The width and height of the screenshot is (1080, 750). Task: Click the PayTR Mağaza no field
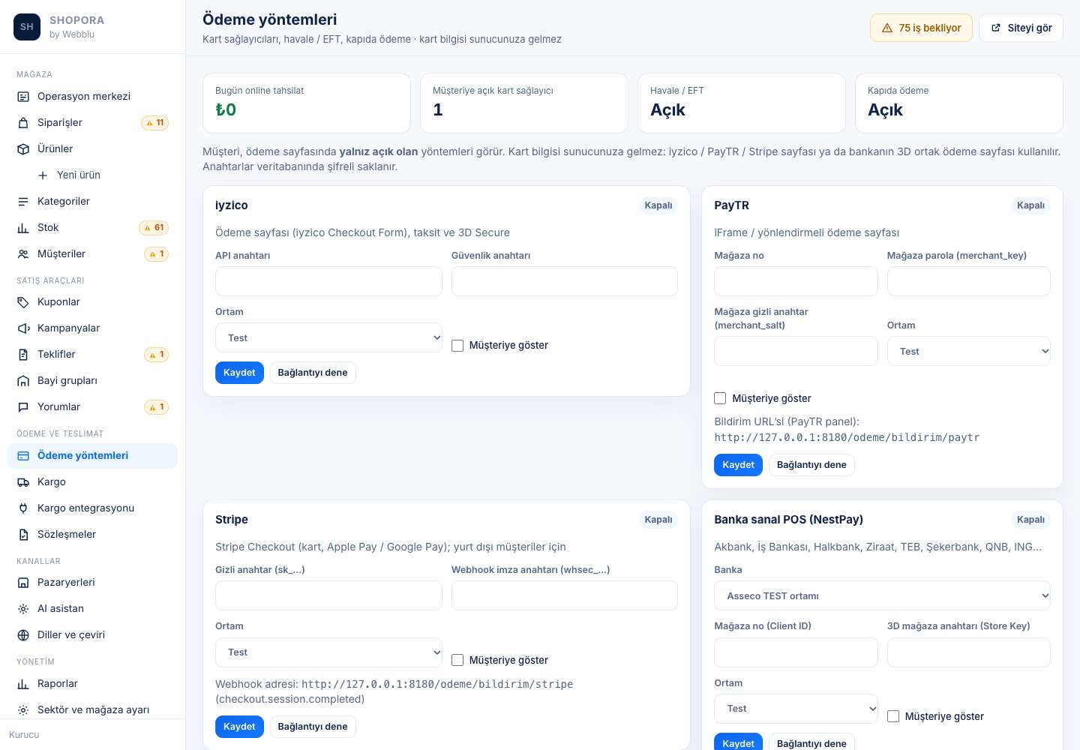pos(796,281)
